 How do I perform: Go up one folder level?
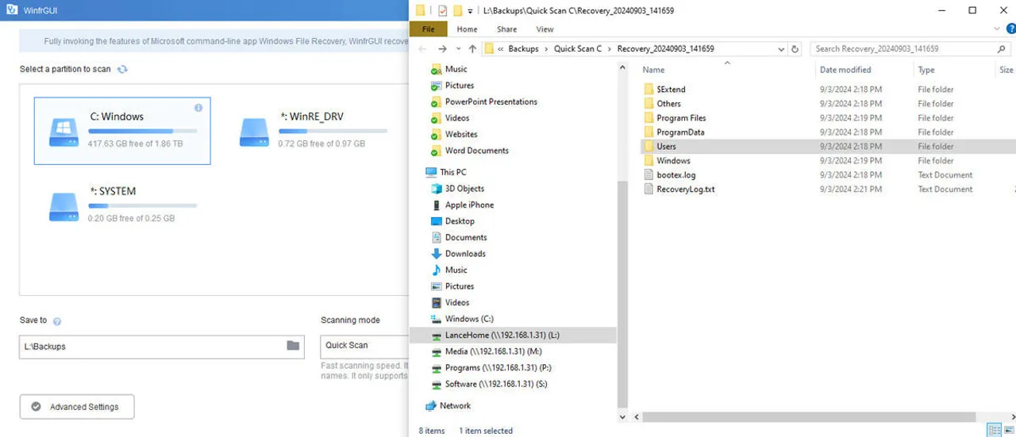(472, 49)
